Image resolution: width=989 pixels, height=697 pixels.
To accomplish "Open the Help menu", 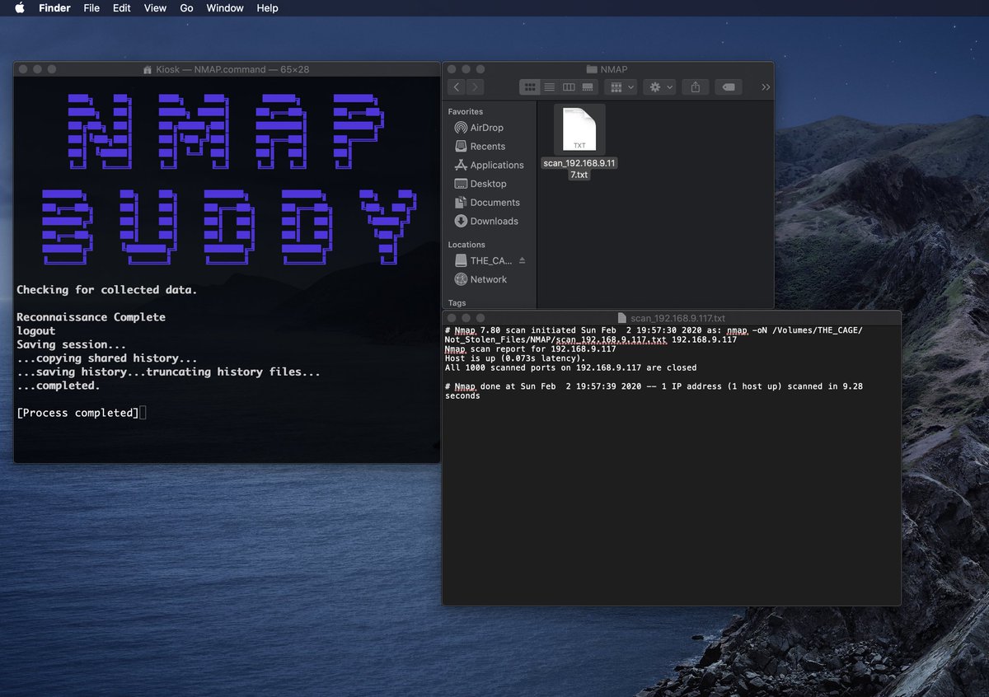I will (267, 8).
